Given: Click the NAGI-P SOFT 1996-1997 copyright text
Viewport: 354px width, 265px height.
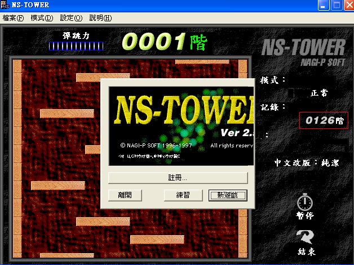Looking at the screenshot, I should 156,146.
